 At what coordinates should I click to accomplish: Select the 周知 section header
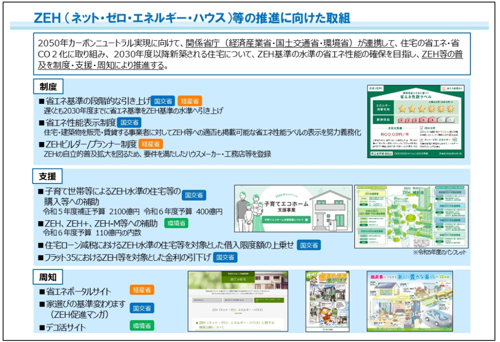pos(48,276)
